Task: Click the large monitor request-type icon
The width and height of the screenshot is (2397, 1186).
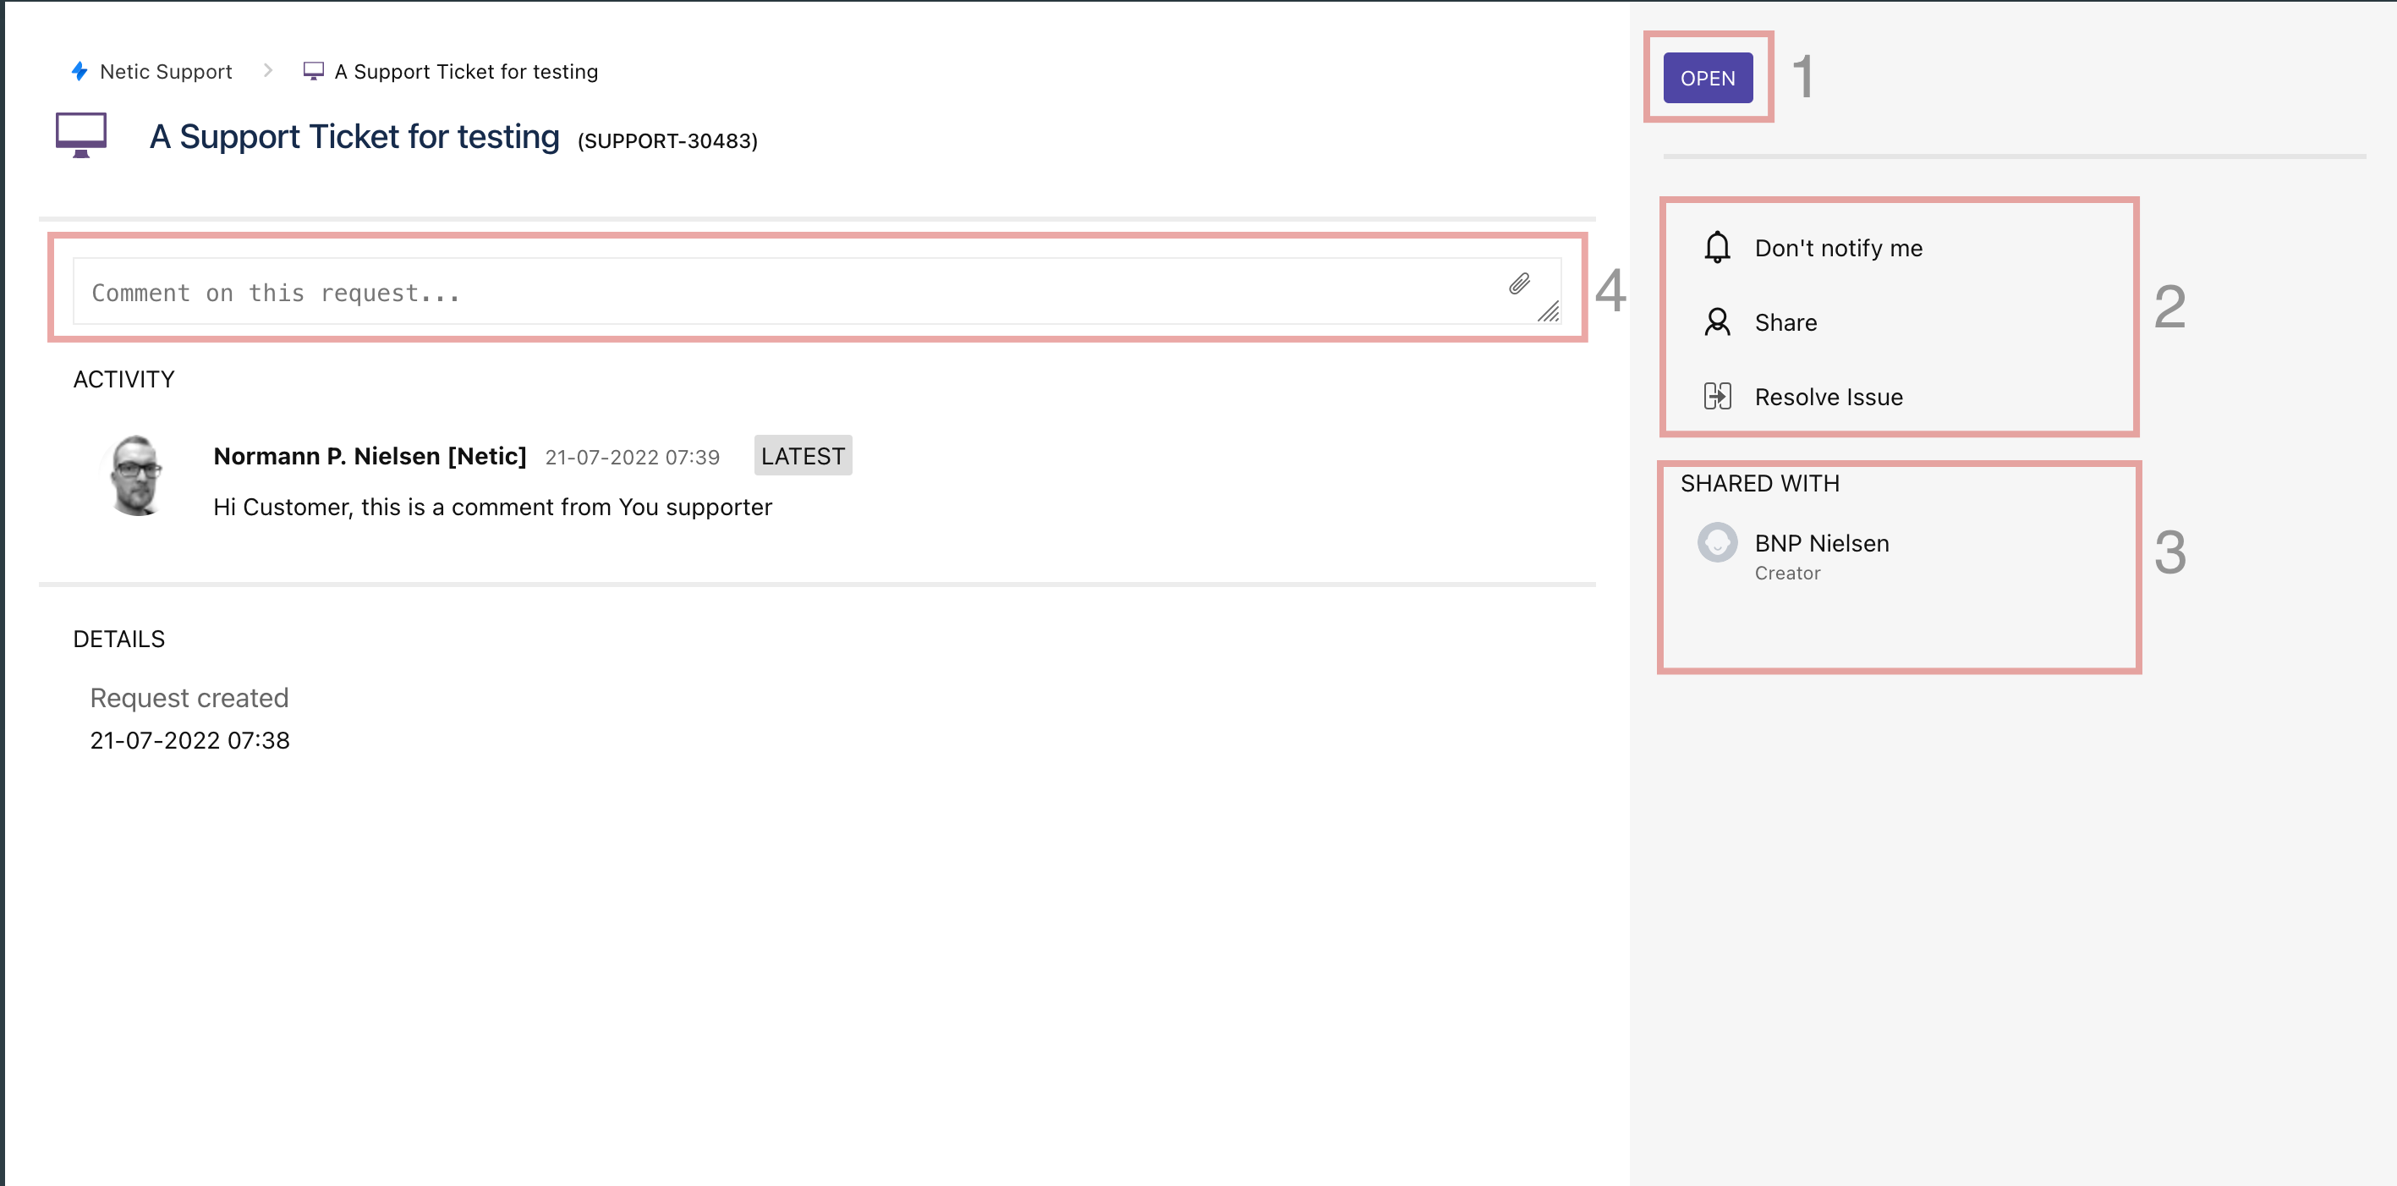Action: click(81, 136)
